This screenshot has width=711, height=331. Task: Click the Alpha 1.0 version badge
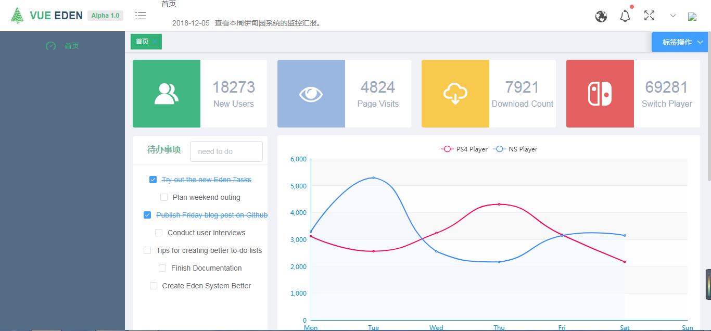pyautogui.click(x=105, y=16)
